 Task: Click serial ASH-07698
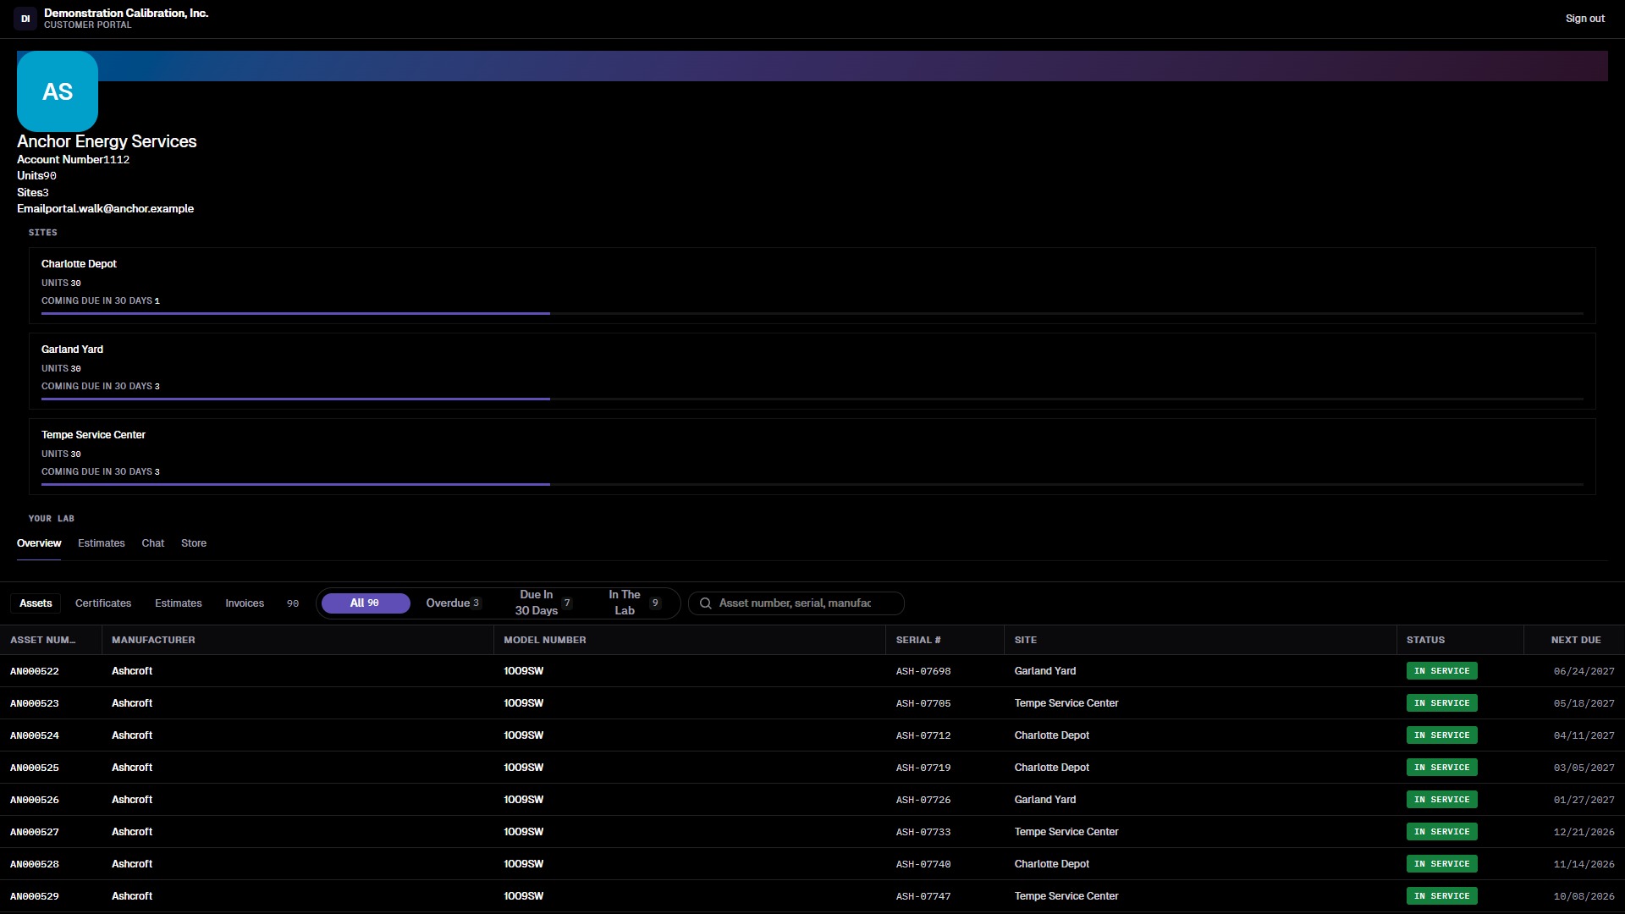[923, 671]
